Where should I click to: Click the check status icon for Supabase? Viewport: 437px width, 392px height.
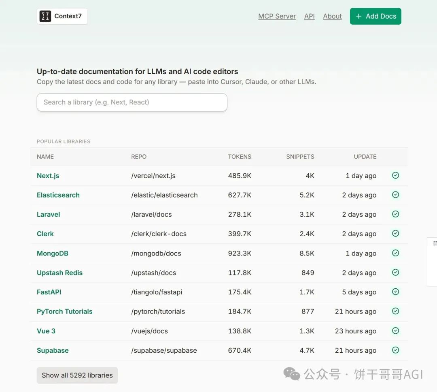pos(395,350)
